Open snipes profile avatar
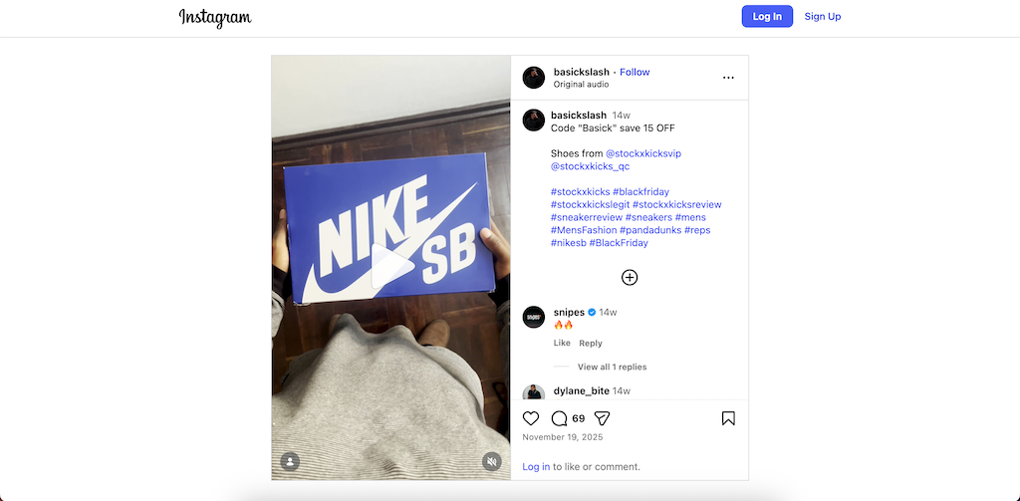Viewport: 1020px width, 501px height. [534, 317]
